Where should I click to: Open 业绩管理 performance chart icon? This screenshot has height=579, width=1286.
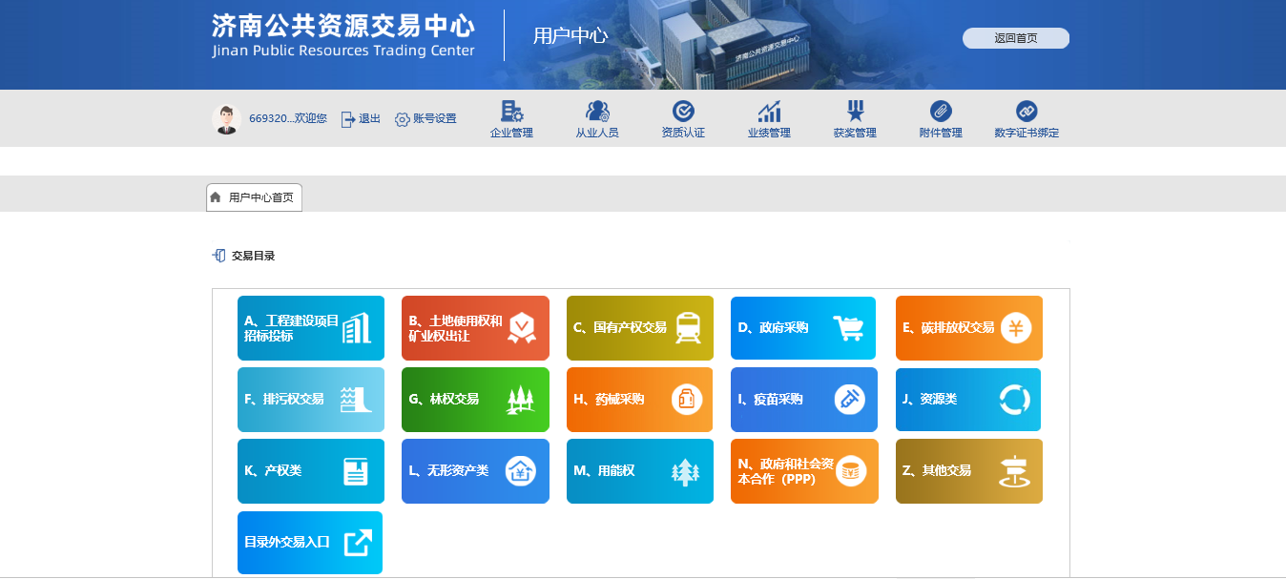pyautogui.click(x=769, y=112)
